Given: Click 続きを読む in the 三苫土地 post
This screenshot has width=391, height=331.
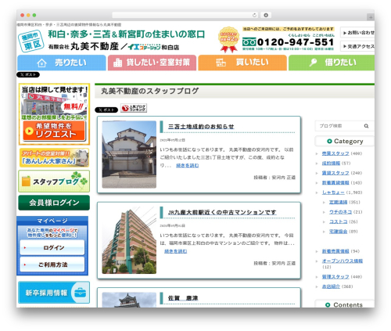Looking at the screenshot, I should click(188, 165).
